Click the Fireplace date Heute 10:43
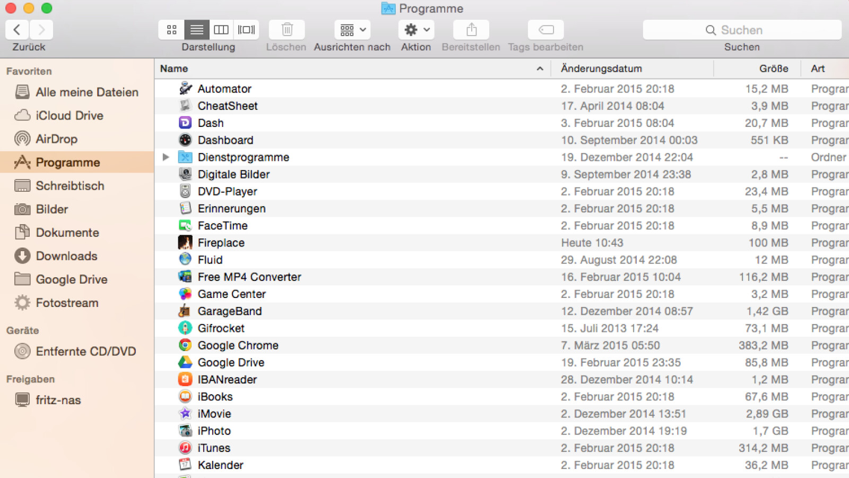 pyautogui.click(x=592, y=243)
